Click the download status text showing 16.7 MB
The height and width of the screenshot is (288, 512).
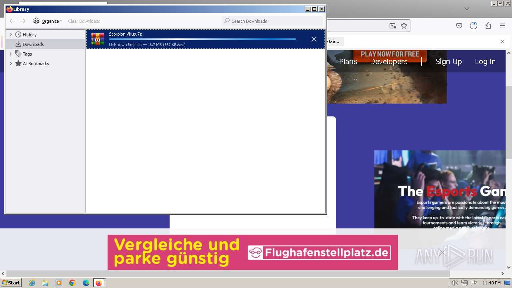click(x=147, y=44)
